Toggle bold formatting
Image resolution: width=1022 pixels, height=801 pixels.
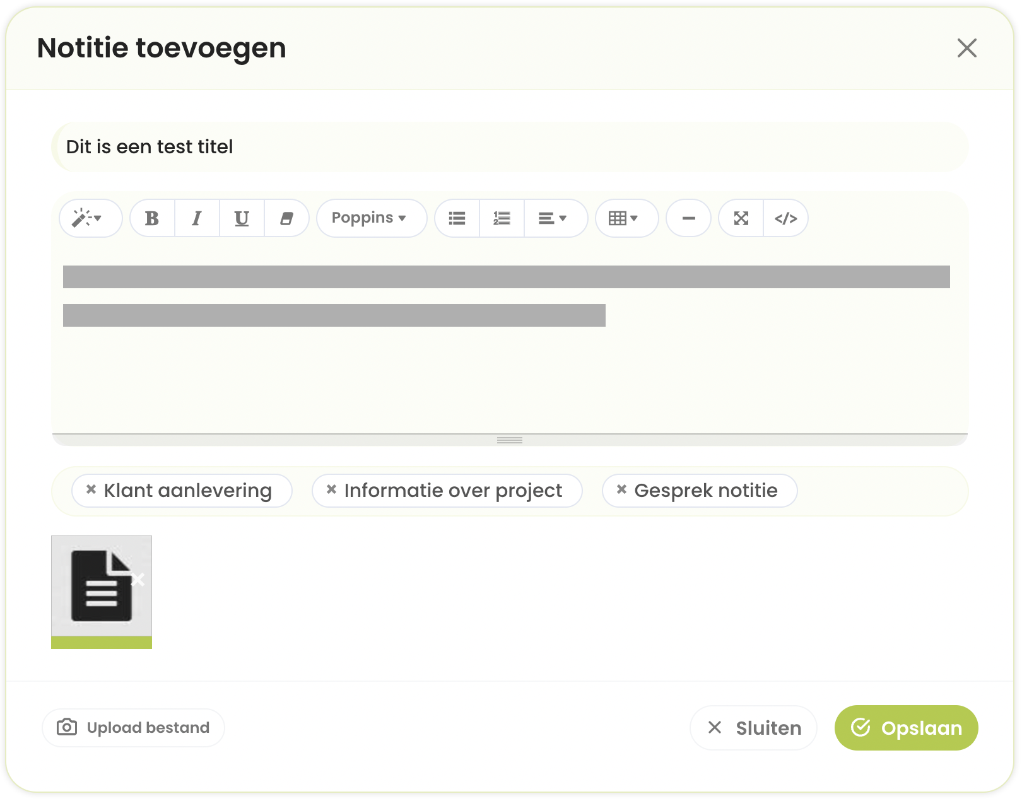[x=152, y=219]
